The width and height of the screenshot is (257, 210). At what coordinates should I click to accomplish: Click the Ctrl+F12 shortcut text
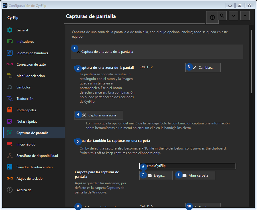click(146, 67)
